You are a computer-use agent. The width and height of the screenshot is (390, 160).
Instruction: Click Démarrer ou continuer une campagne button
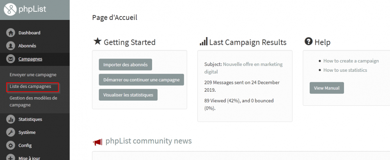(141, 80)
